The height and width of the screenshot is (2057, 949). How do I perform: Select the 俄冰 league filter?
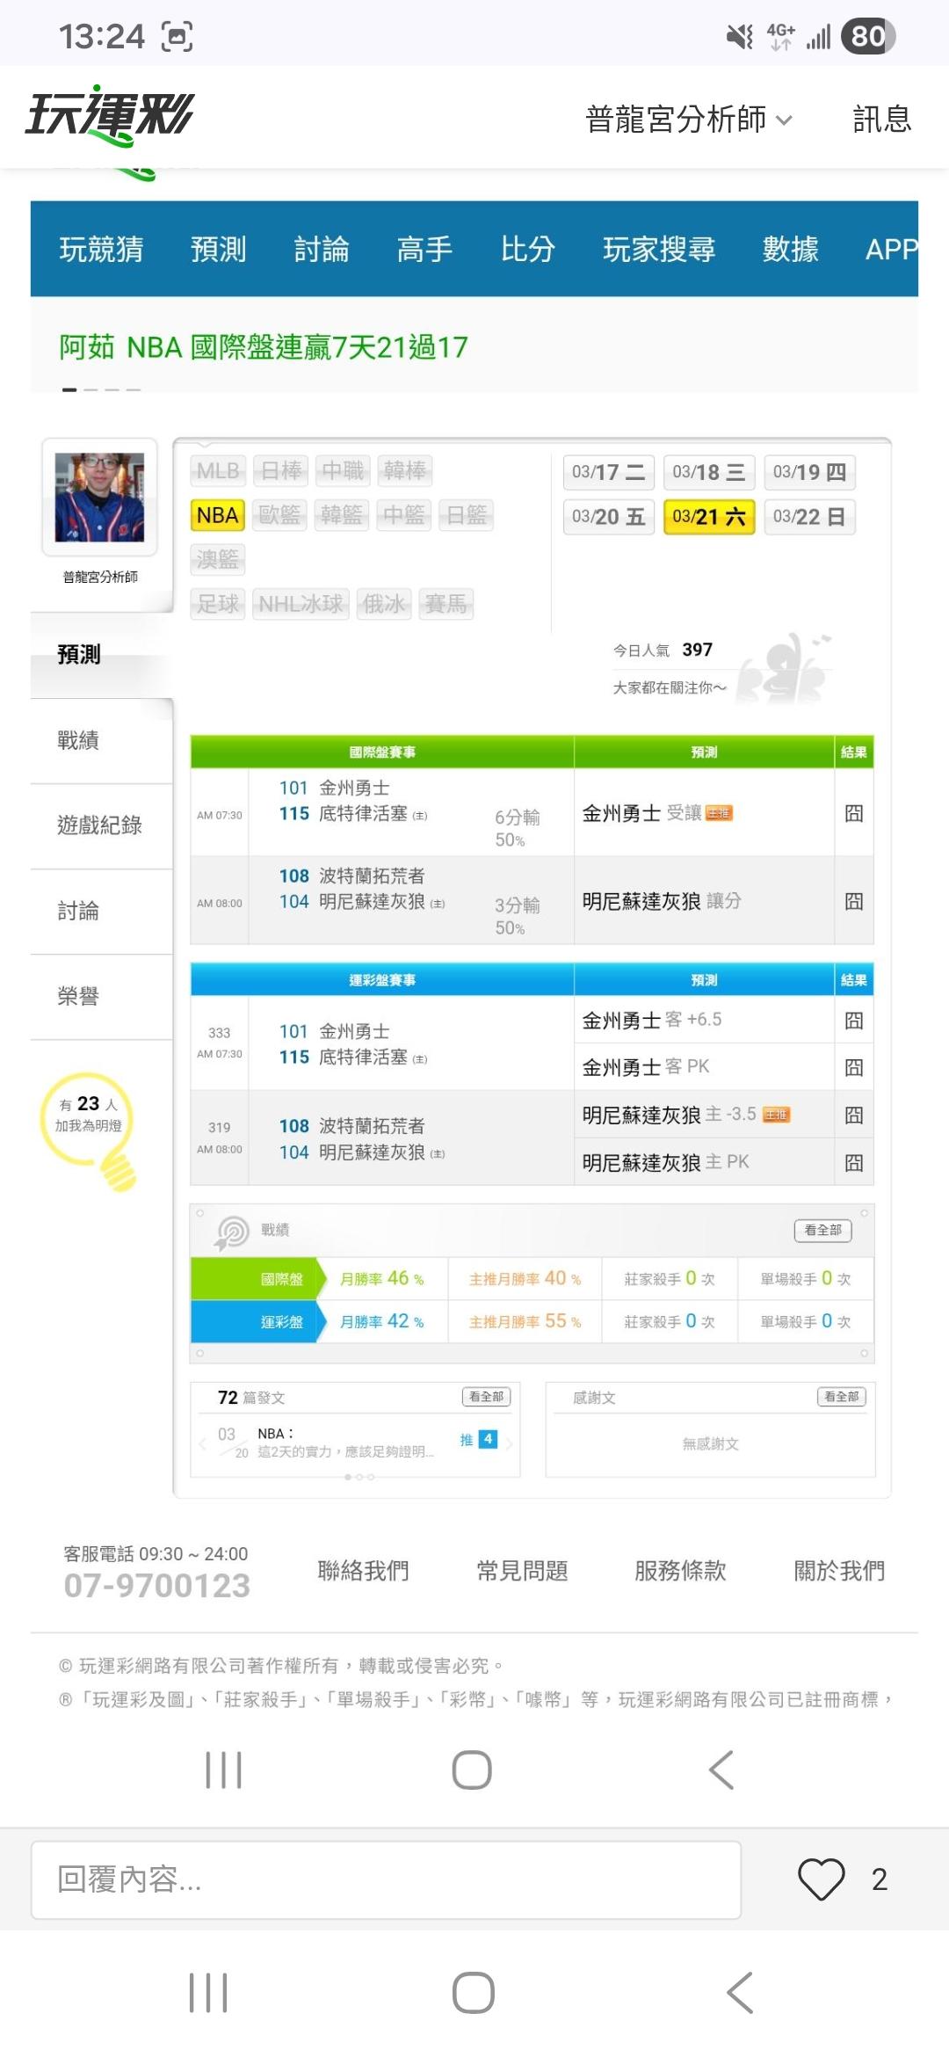384,604
